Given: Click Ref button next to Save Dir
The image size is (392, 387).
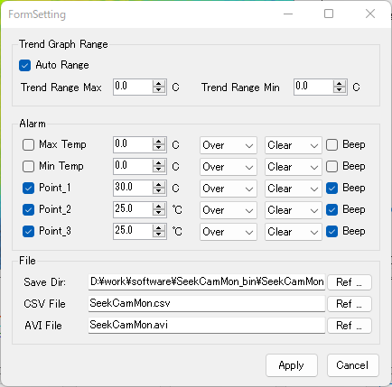Looking at the screenshot, I should point(350,282).
